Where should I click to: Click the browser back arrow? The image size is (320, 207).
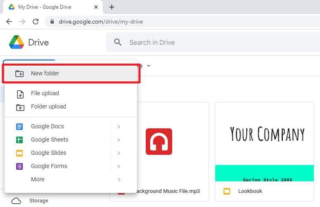tap(9, 22)
